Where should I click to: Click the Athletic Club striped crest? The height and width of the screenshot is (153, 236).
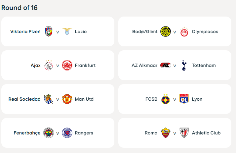pos(184,133)
